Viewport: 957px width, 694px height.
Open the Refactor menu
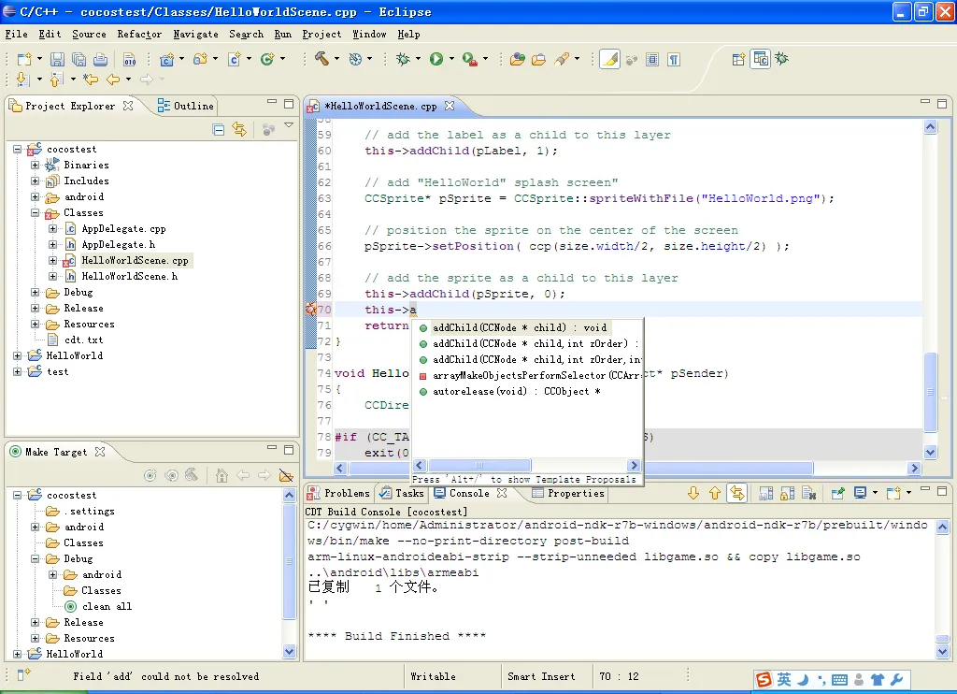pos(139,35)
